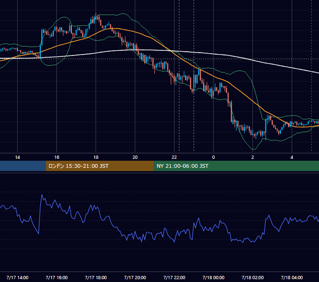
Task: Click the NY 21:00-06:00 JST session bar
Action: click(236, 166)
